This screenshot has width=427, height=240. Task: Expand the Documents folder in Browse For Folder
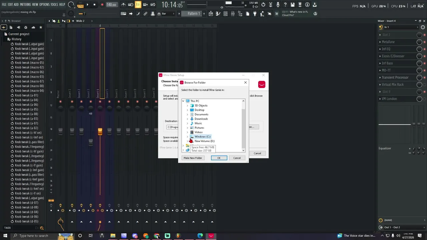pos(187,114)
